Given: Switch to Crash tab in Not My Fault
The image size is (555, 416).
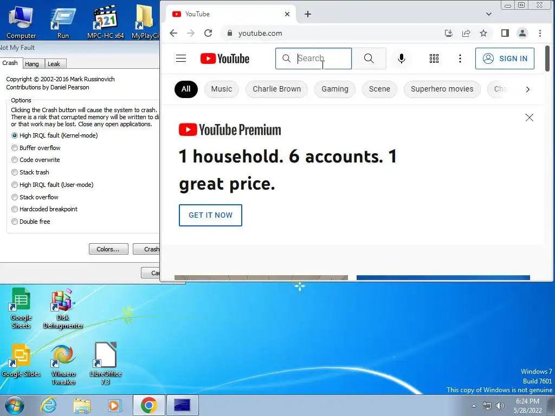Looking at the screenshot, I should click(10, 63).
